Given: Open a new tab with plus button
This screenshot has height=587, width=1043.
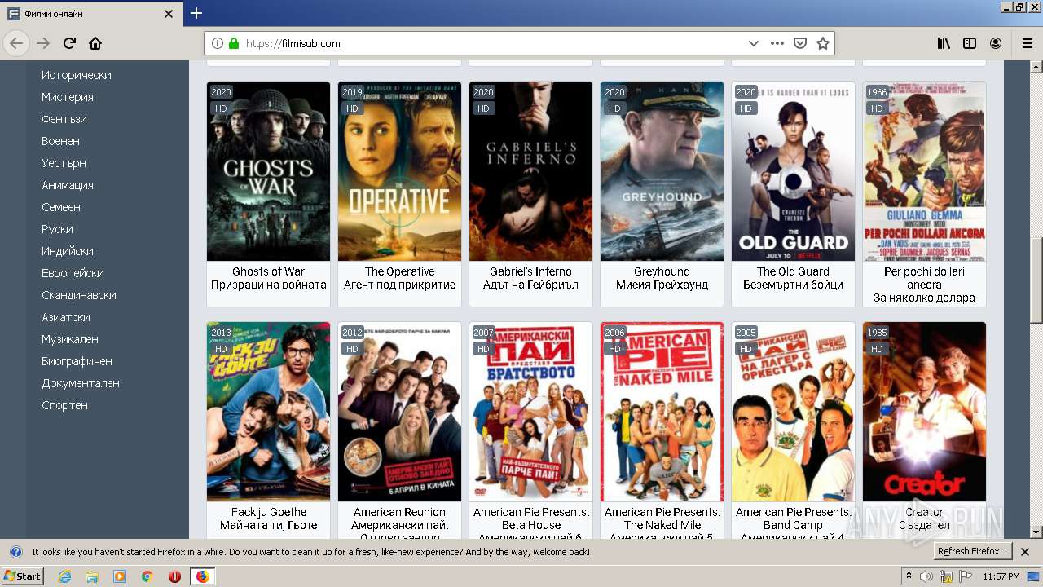Looking at the screenshot, I should pyautogui.click(x=196, y=13).
